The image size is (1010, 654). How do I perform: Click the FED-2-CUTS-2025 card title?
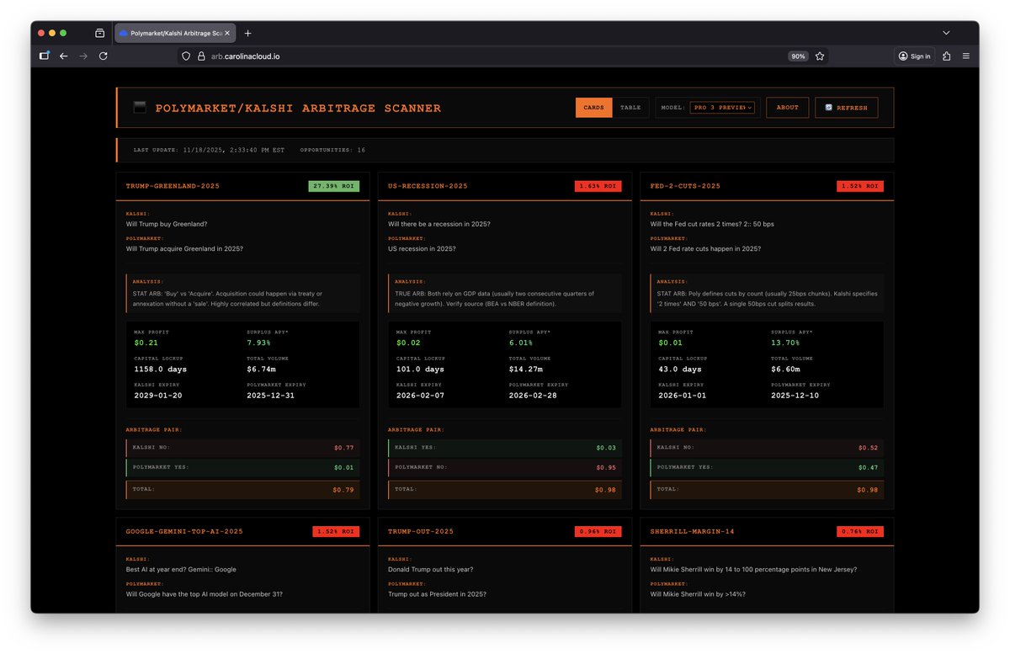(685, 186)
